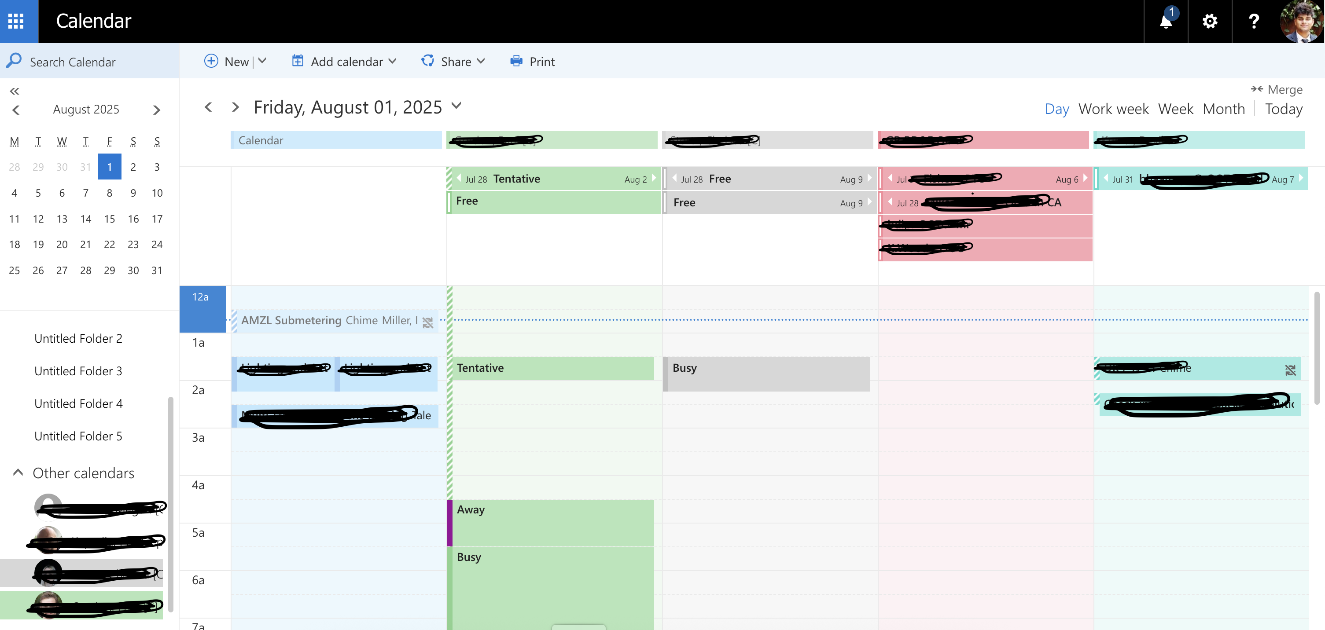The height and width of the screenshot is (630, 1325).
Task: Select August 15 in the mini calendar
Action: pyautogui.click(x=110, y=219)
